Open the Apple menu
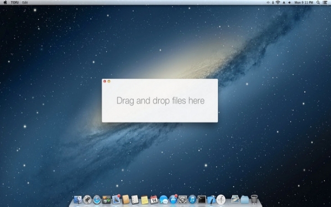 (x=6, y=3)
